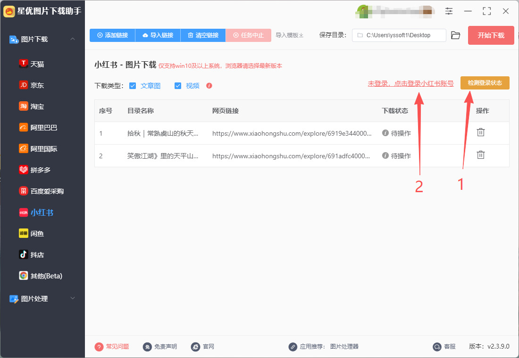
Task: Click row 1 待操作 status
Action: 396,133
